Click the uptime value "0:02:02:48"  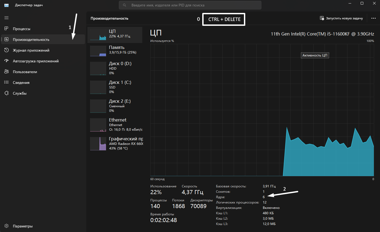coord(164,220)
